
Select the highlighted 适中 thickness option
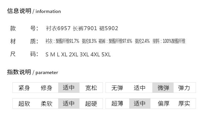point(140,103)
